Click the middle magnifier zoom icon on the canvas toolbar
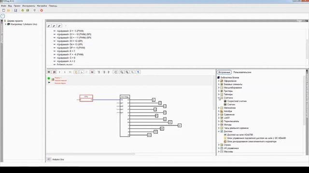The height and width of the screenshot is (173, 309). pyautogui.click(x=127, y=72)
